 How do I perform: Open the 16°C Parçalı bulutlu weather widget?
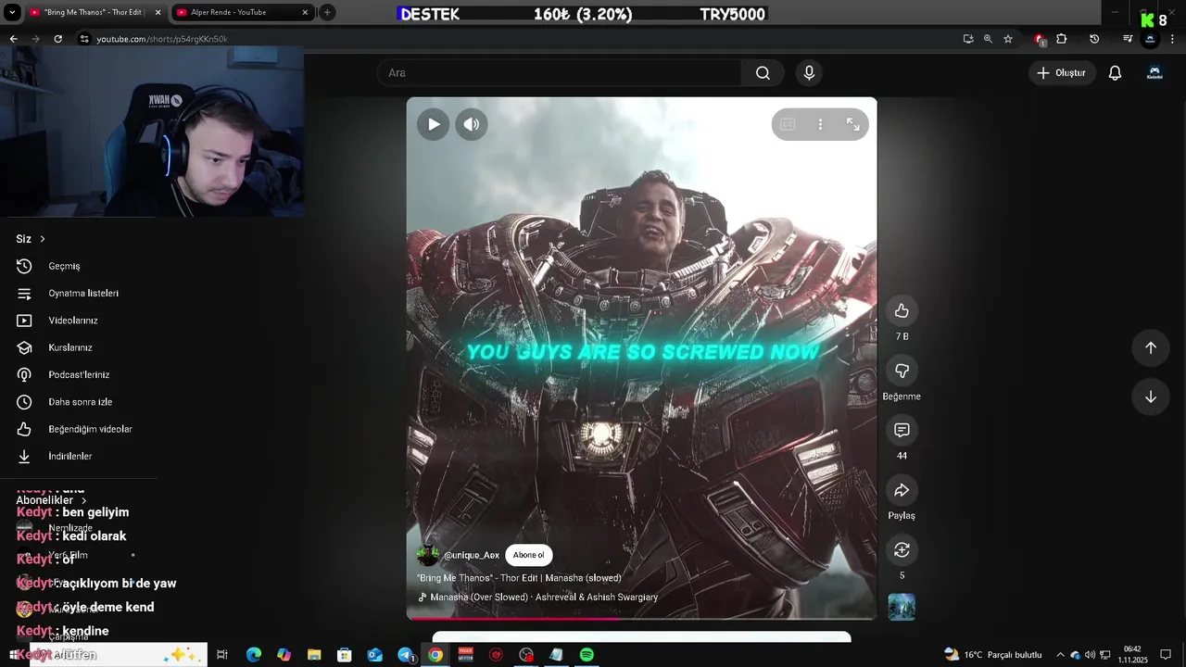pyautogui.click(x=992, y=655)
